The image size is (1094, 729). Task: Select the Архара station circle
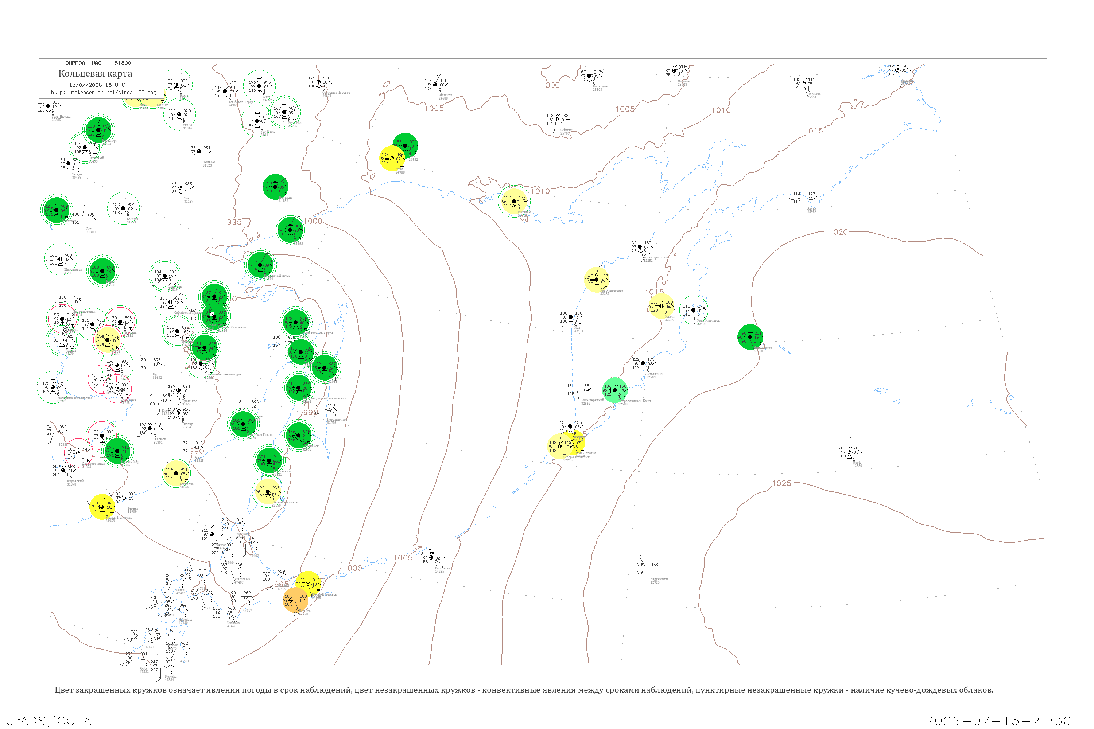click(x=62, y=340)
